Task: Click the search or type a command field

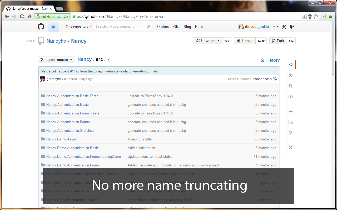Action: [x=123, y=27]
